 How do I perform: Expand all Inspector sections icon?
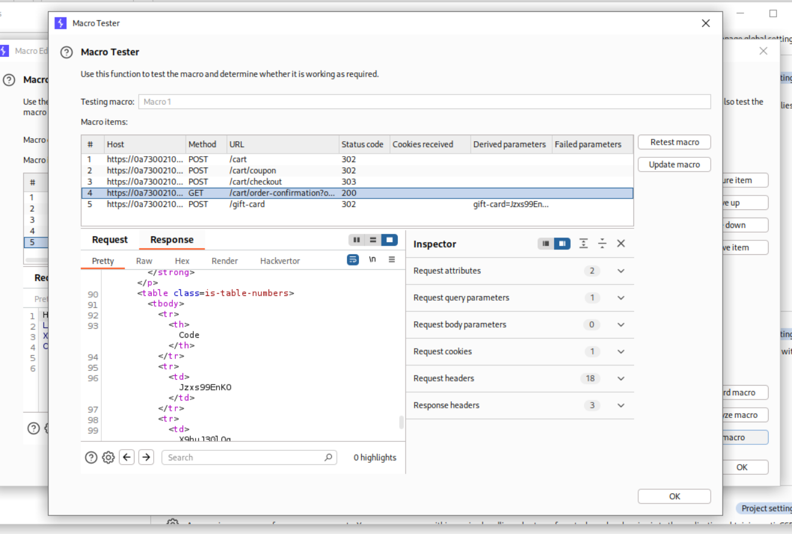tap(583, 243)
